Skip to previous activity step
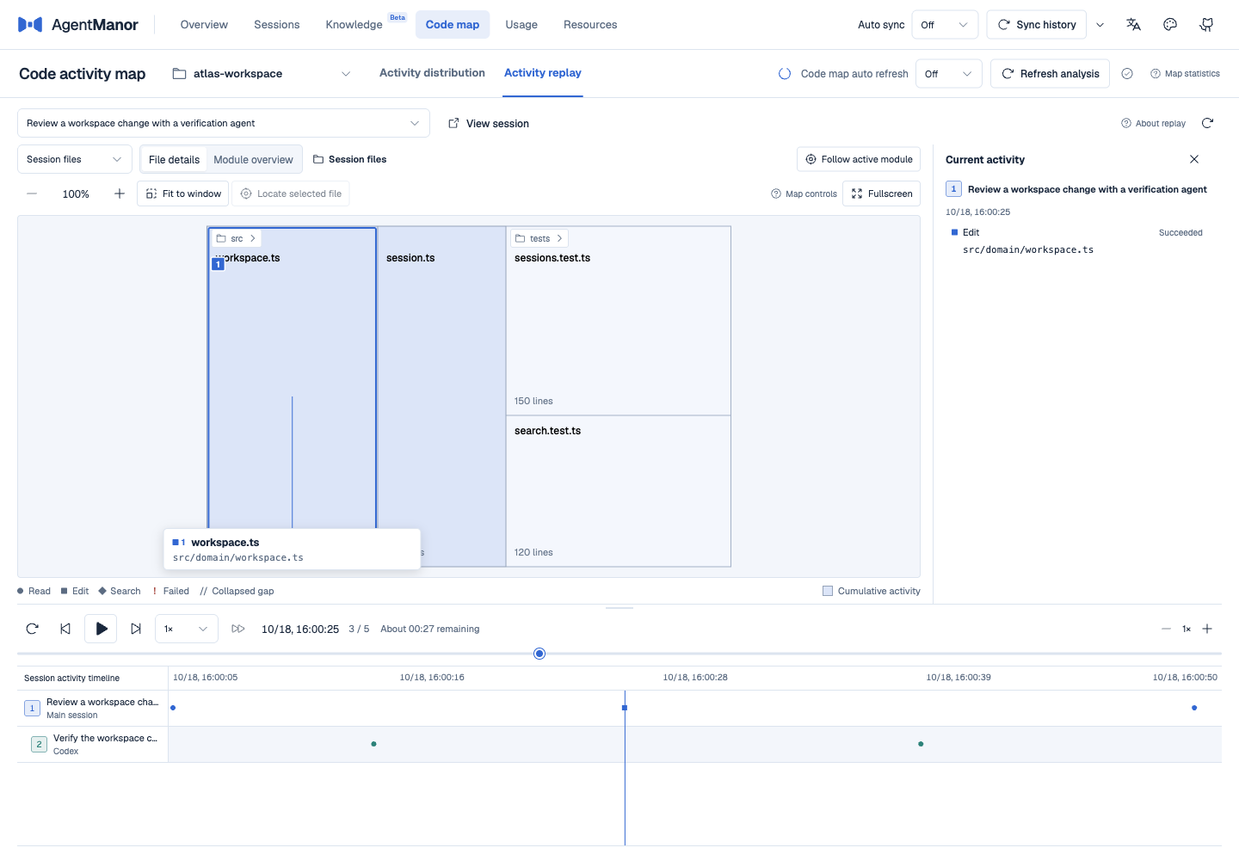This screenshot has height=860, width=1239. [65, 629]
